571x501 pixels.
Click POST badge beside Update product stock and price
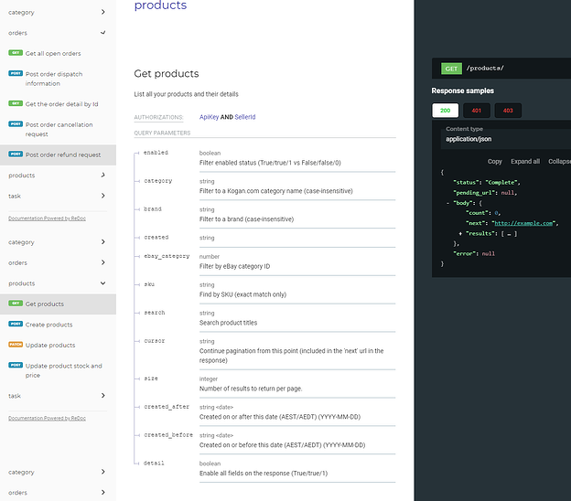[15, 366]
